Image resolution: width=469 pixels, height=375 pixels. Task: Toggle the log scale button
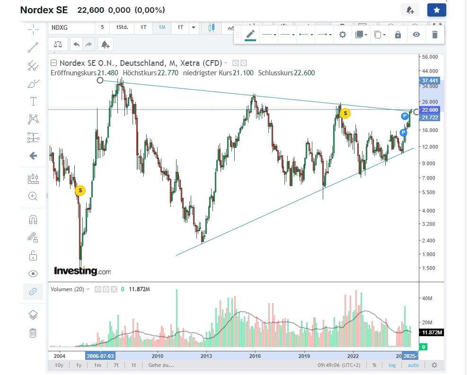coord(392,365)
